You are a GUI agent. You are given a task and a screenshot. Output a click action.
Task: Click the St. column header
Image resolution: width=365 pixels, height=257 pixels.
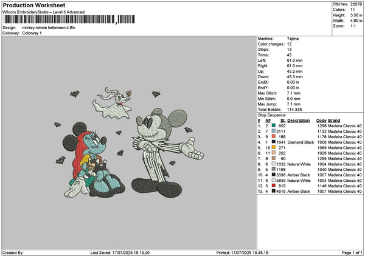click(283, 121)
